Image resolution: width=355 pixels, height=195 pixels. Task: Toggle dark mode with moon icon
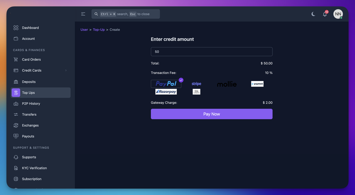tap(313, 14)
